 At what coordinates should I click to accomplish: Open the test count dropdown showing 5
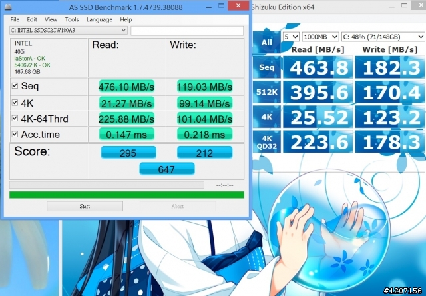(291, 37)
